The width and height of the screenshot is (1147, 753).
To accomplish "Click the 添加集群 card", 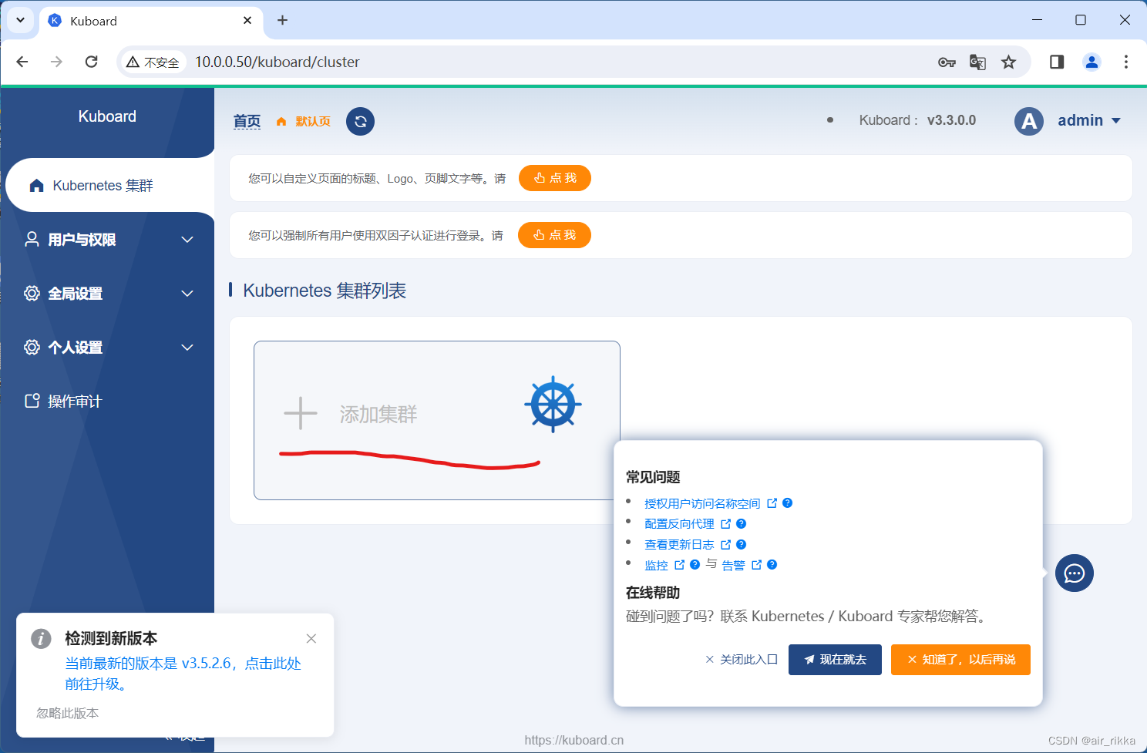I will point(437,420).
